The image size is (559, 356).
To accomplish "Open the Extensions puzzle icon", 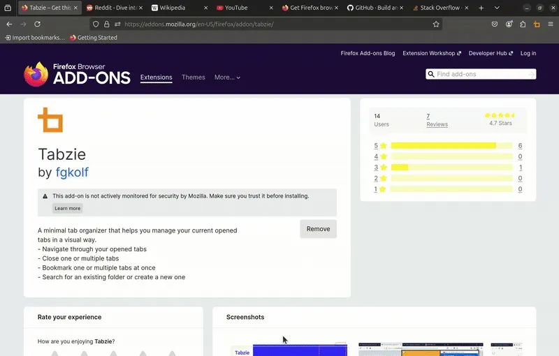I will pyautogui.click(x=523, y=24).
